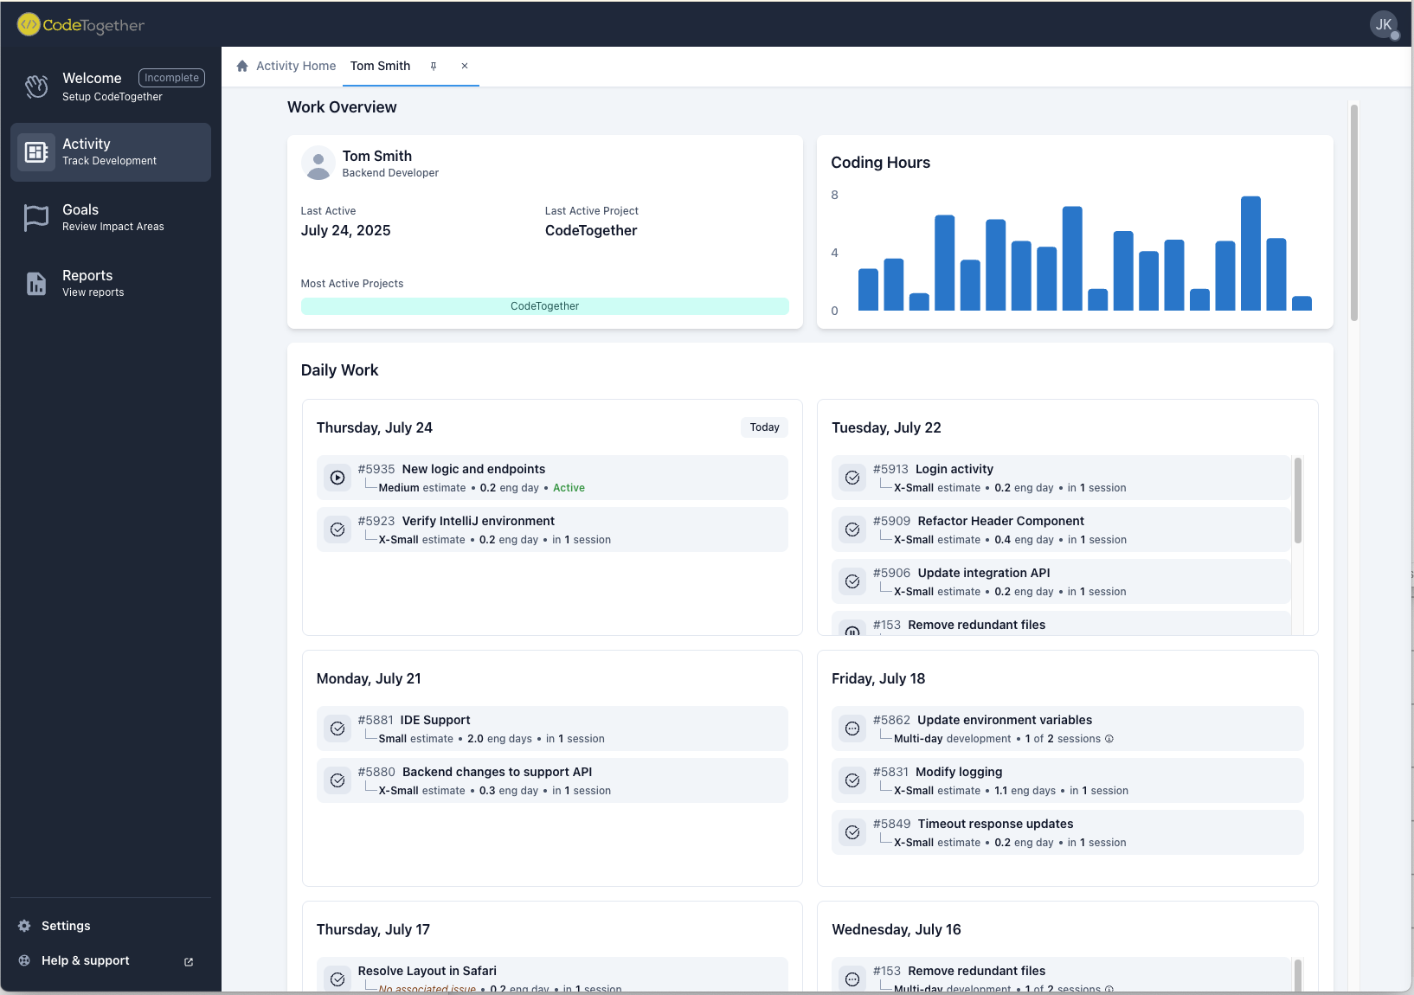Click completed check icon for #5831
1414x995 pixels.
pos(852,780)
